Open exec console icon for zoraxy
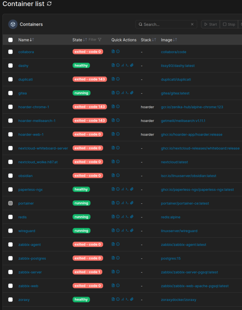This screenshot has height=310, width=242. [x=127, y=299]
